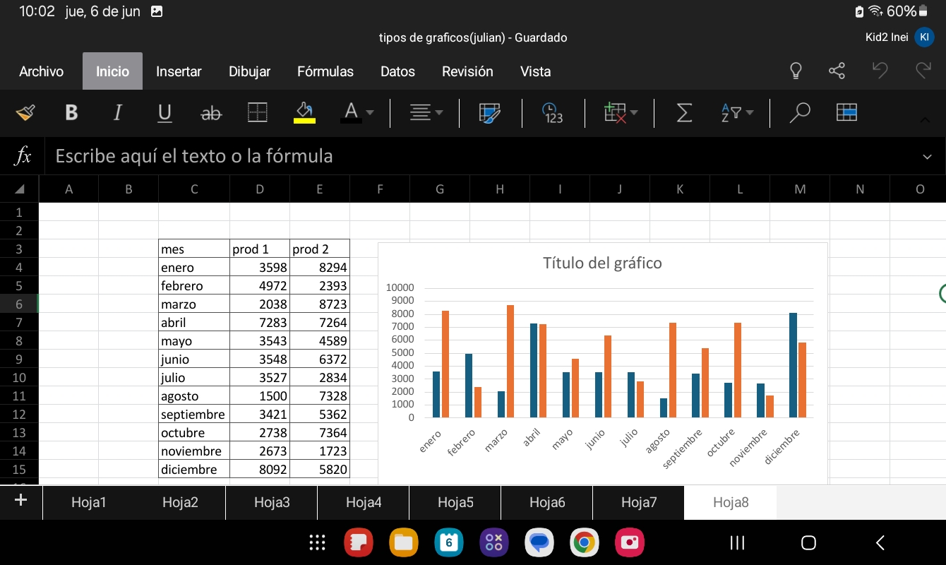Expand the formula bar chevron

coord(927,157)
